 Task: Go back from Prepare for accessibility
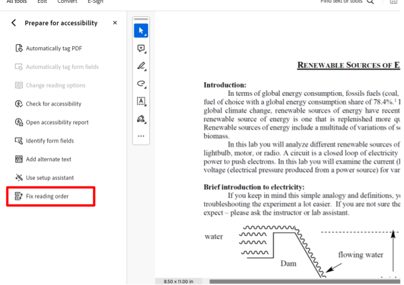pos(14,23)
